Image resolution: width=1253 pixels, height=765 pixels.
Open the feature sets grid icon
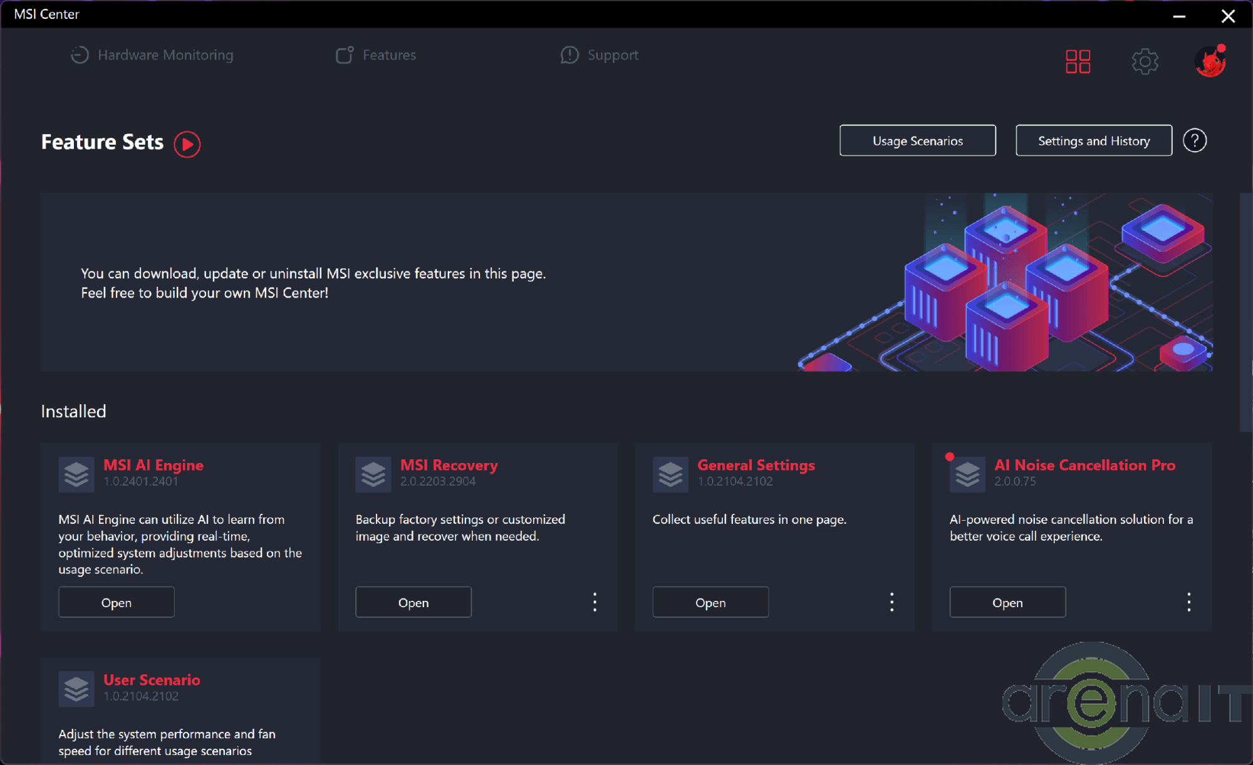coord(1078,61)
